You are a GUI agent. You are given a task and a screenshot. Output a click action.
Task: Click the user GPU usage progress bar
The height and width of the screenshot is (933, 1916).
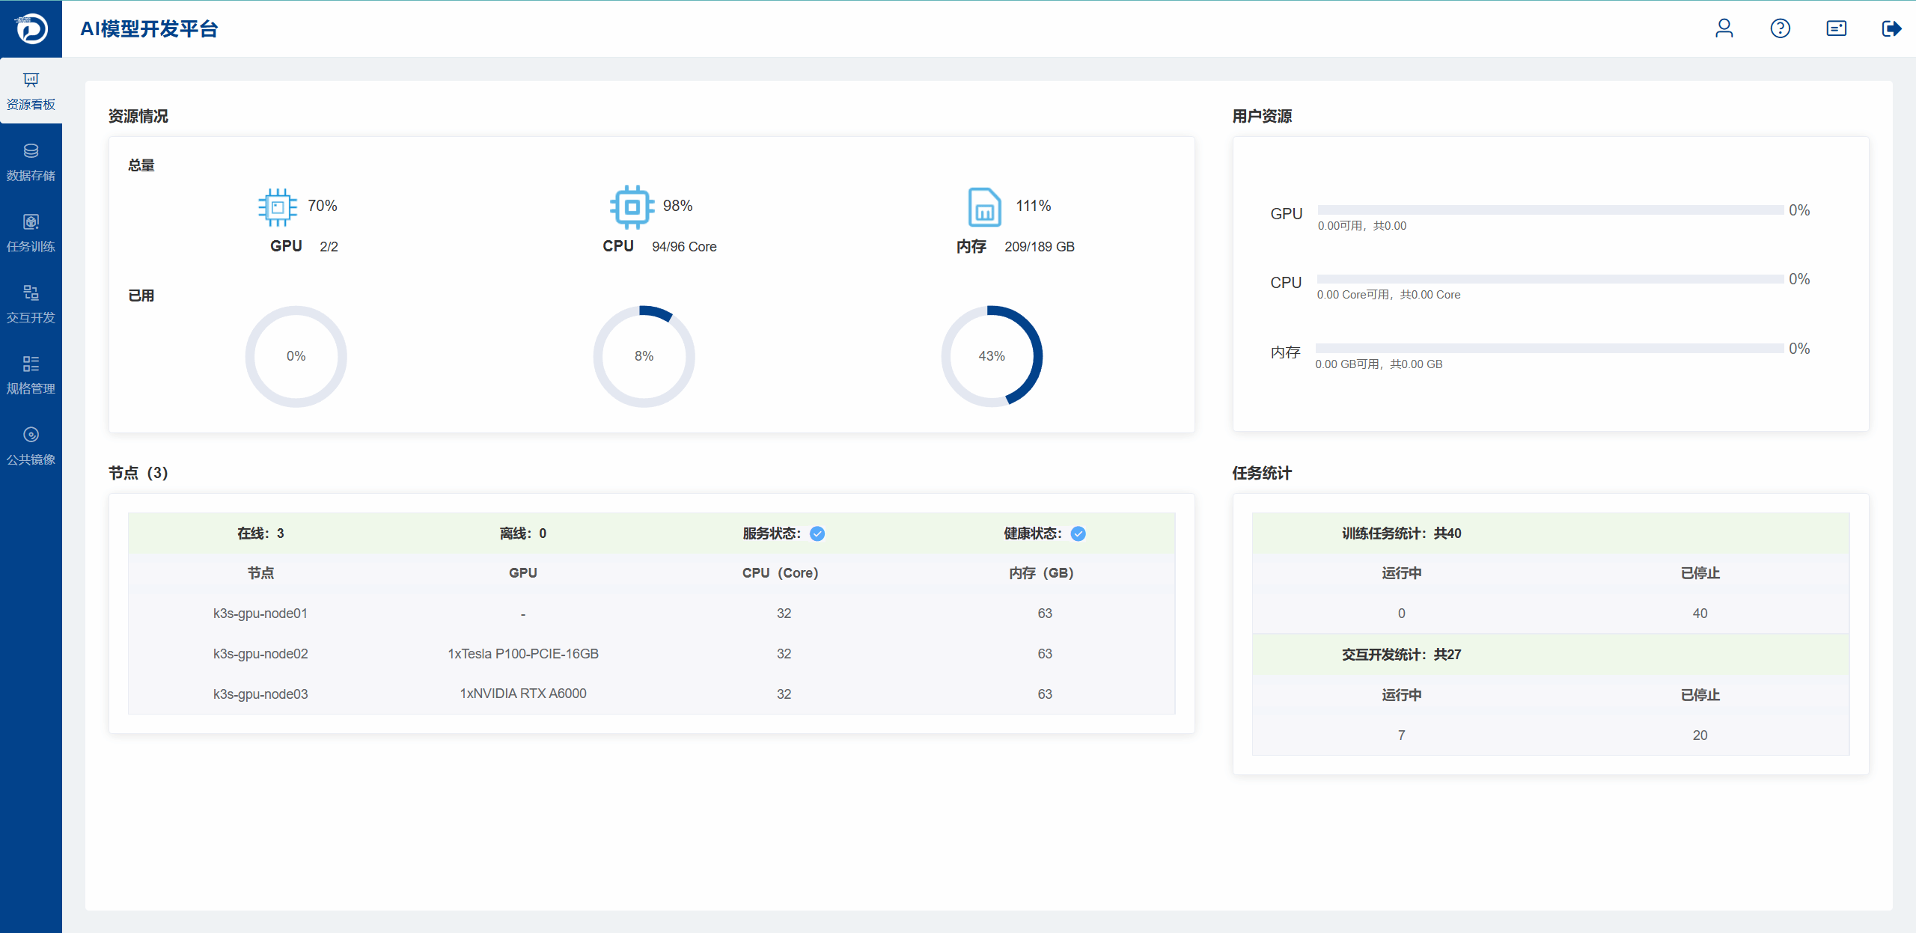[x=1550, y=210]
